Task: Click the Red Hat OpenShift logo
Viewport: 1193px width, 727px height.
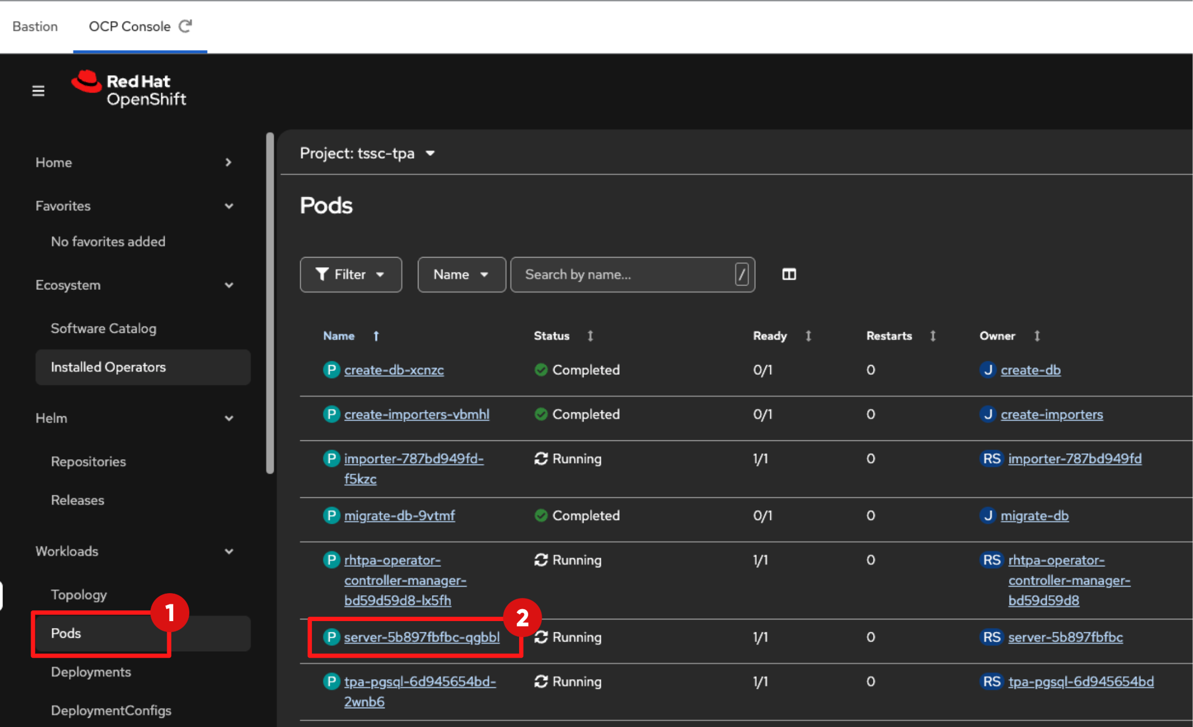Action: [129, 90]
